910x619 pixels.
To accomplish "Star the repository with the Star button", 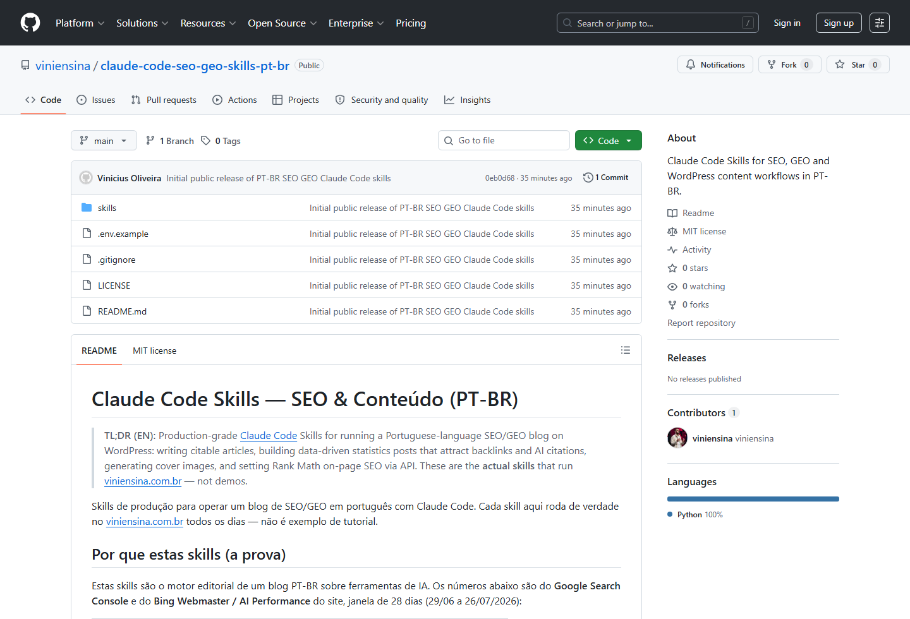I will (858, 64).
